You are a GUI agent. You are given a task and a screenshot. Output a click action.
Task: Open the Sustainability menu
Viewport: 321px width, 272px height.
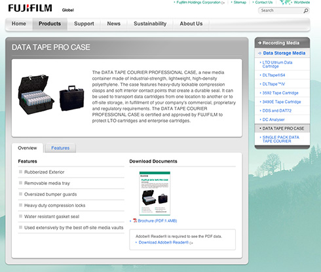[150, 24]
